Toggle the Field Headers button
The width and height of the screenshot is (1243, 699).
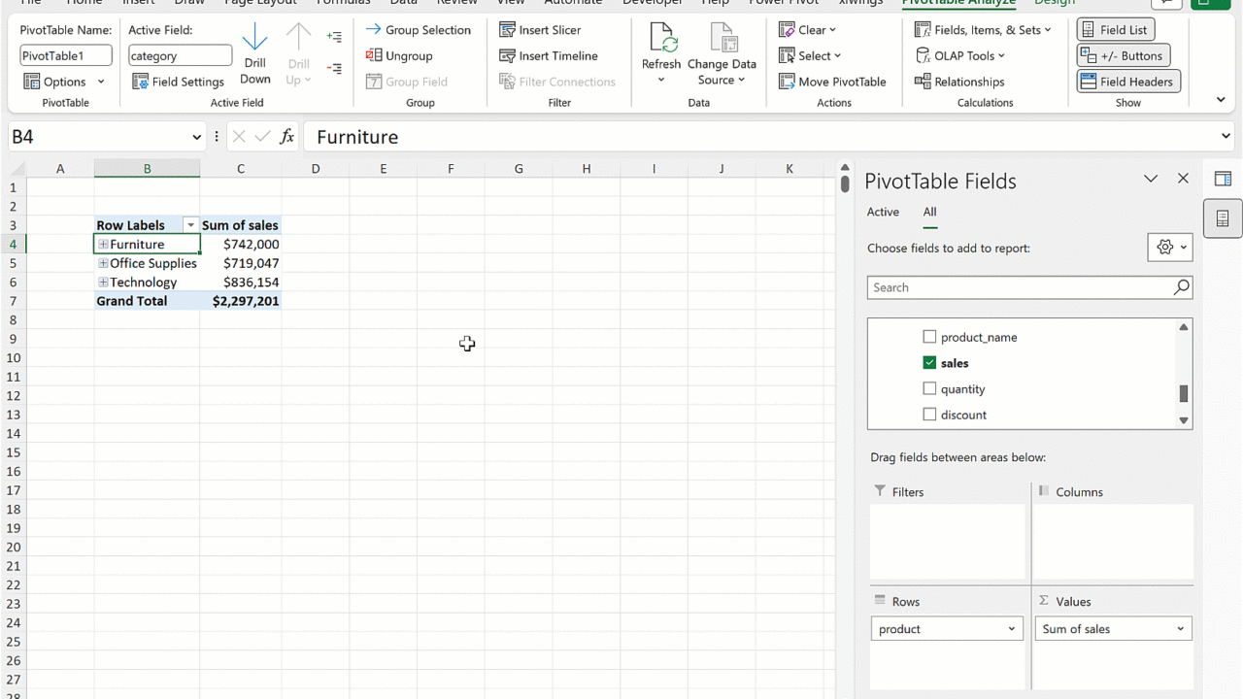1127,82
